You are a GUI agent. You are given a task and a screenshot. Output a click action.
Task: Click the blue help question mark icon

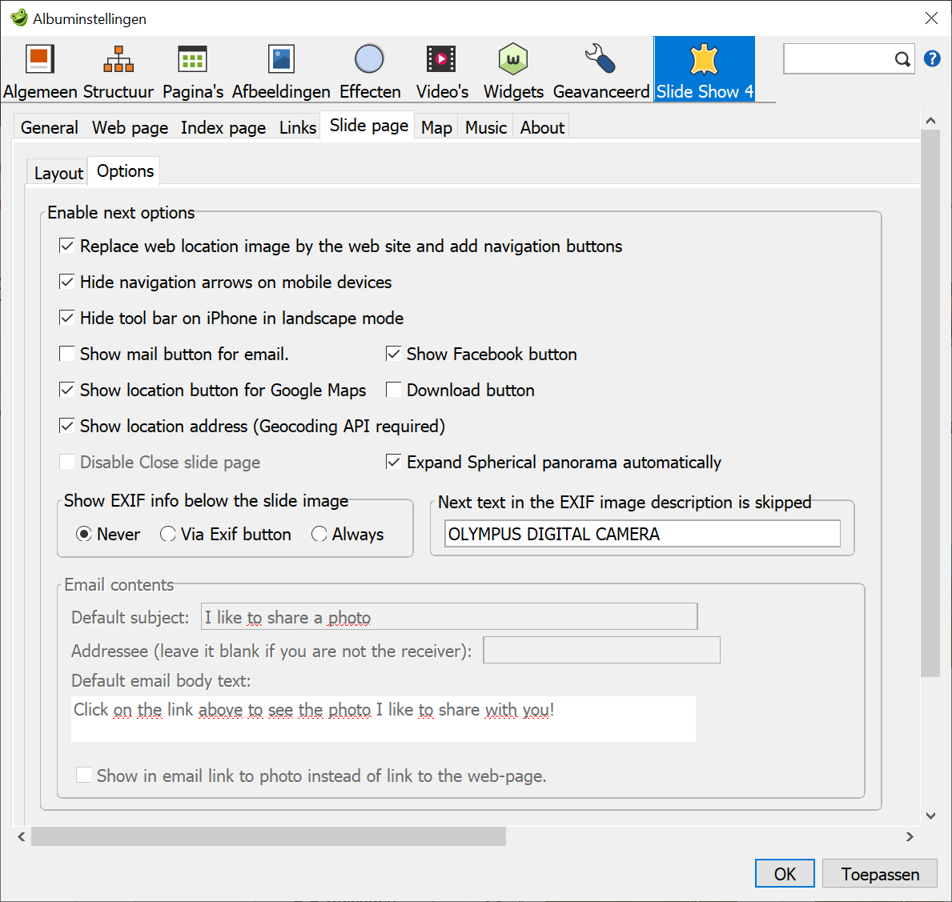pos(932,58)
